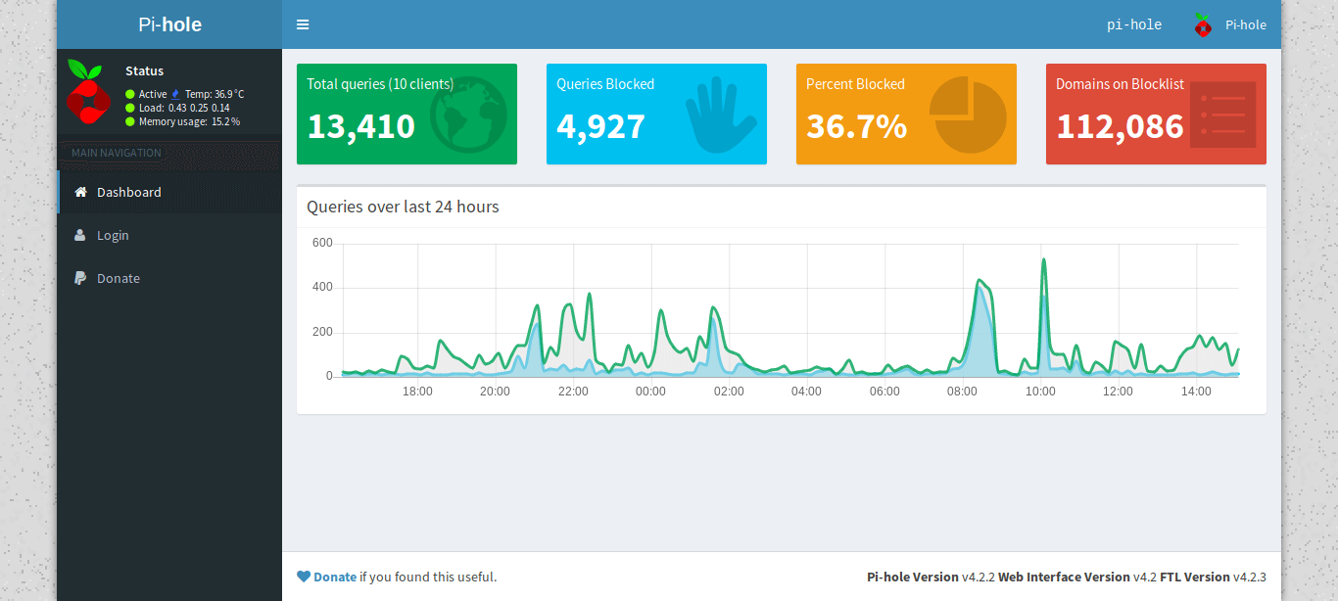1338x601 pixels.
Task: Click the 18:00 time label on chart
Action: 417,392
